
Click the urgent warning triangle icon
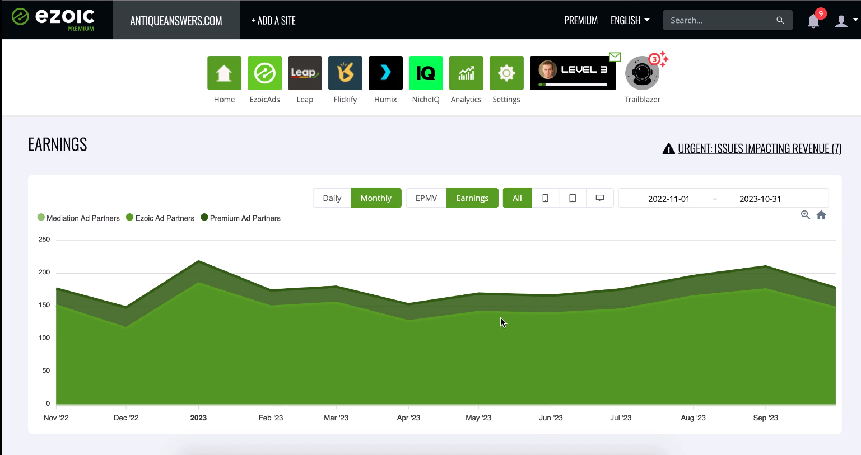point(668,149)
